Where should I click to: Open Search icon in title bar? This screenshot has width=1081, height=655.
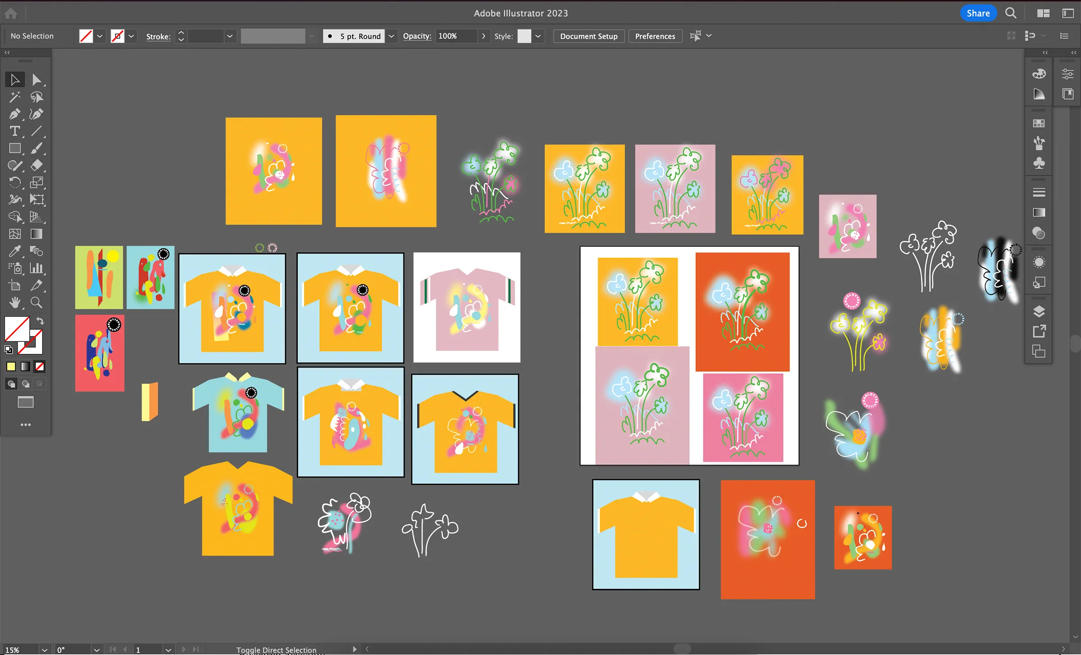pyautogui.click(x=1011, y=13)
